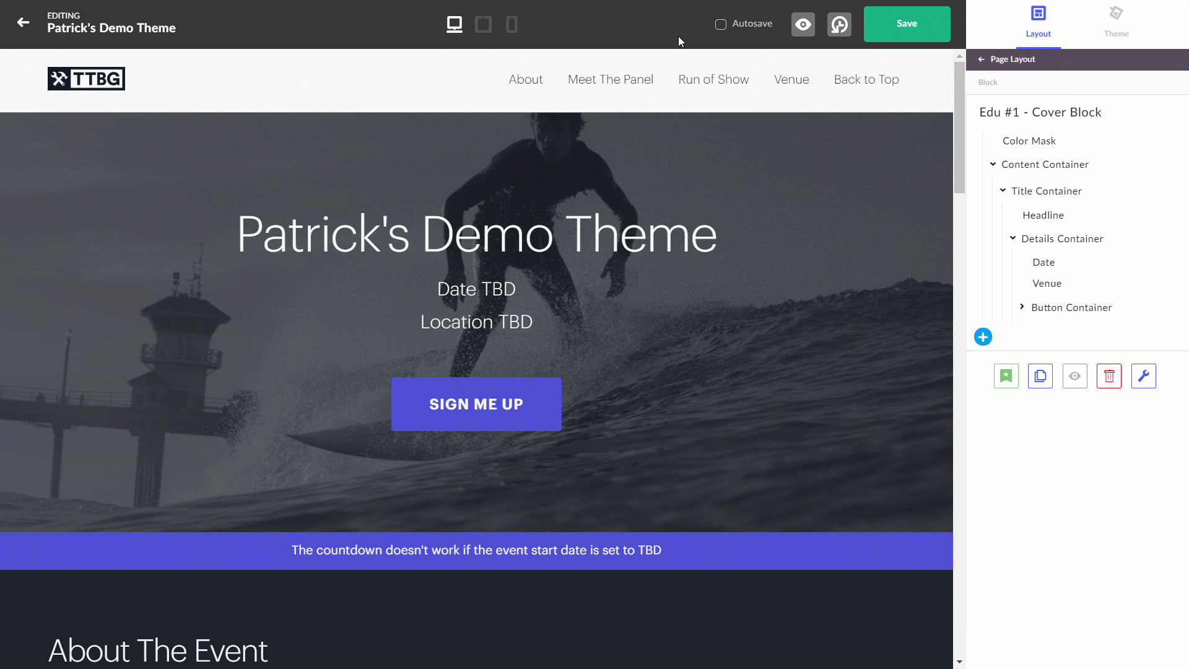Select the Location TBD text
The image size is (1189, 669).
click(476, 322)
